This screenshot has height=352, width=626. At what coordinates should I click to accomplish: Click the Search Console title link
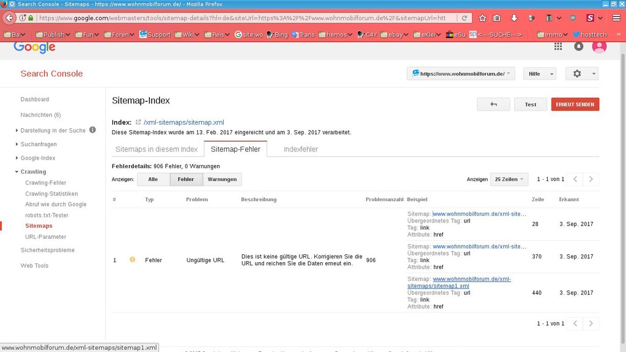(51, 73)
